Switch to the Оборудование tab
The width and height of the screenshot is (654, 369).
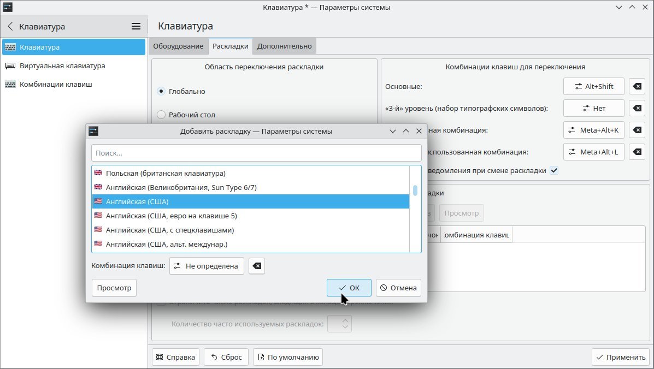[x=178, y=46]
